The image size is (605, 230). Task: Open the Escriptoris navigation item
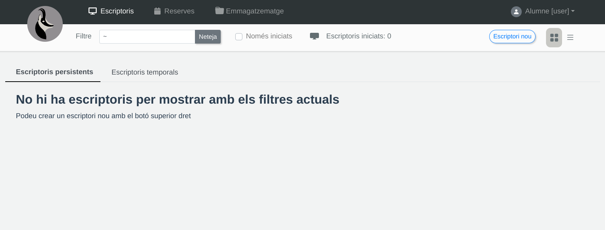pyautogui.click(x=117, y=11)
